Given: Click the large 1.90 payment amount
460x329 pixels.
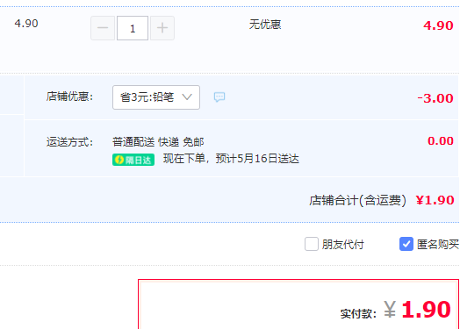Looking at the screenshot, I should point(426,310).
